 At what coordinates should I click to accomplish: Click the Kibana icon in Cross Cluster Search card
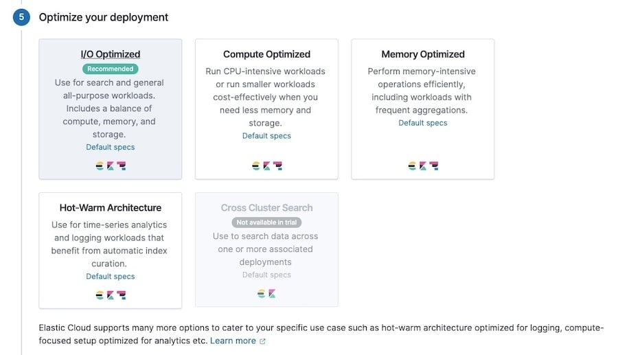271,295
